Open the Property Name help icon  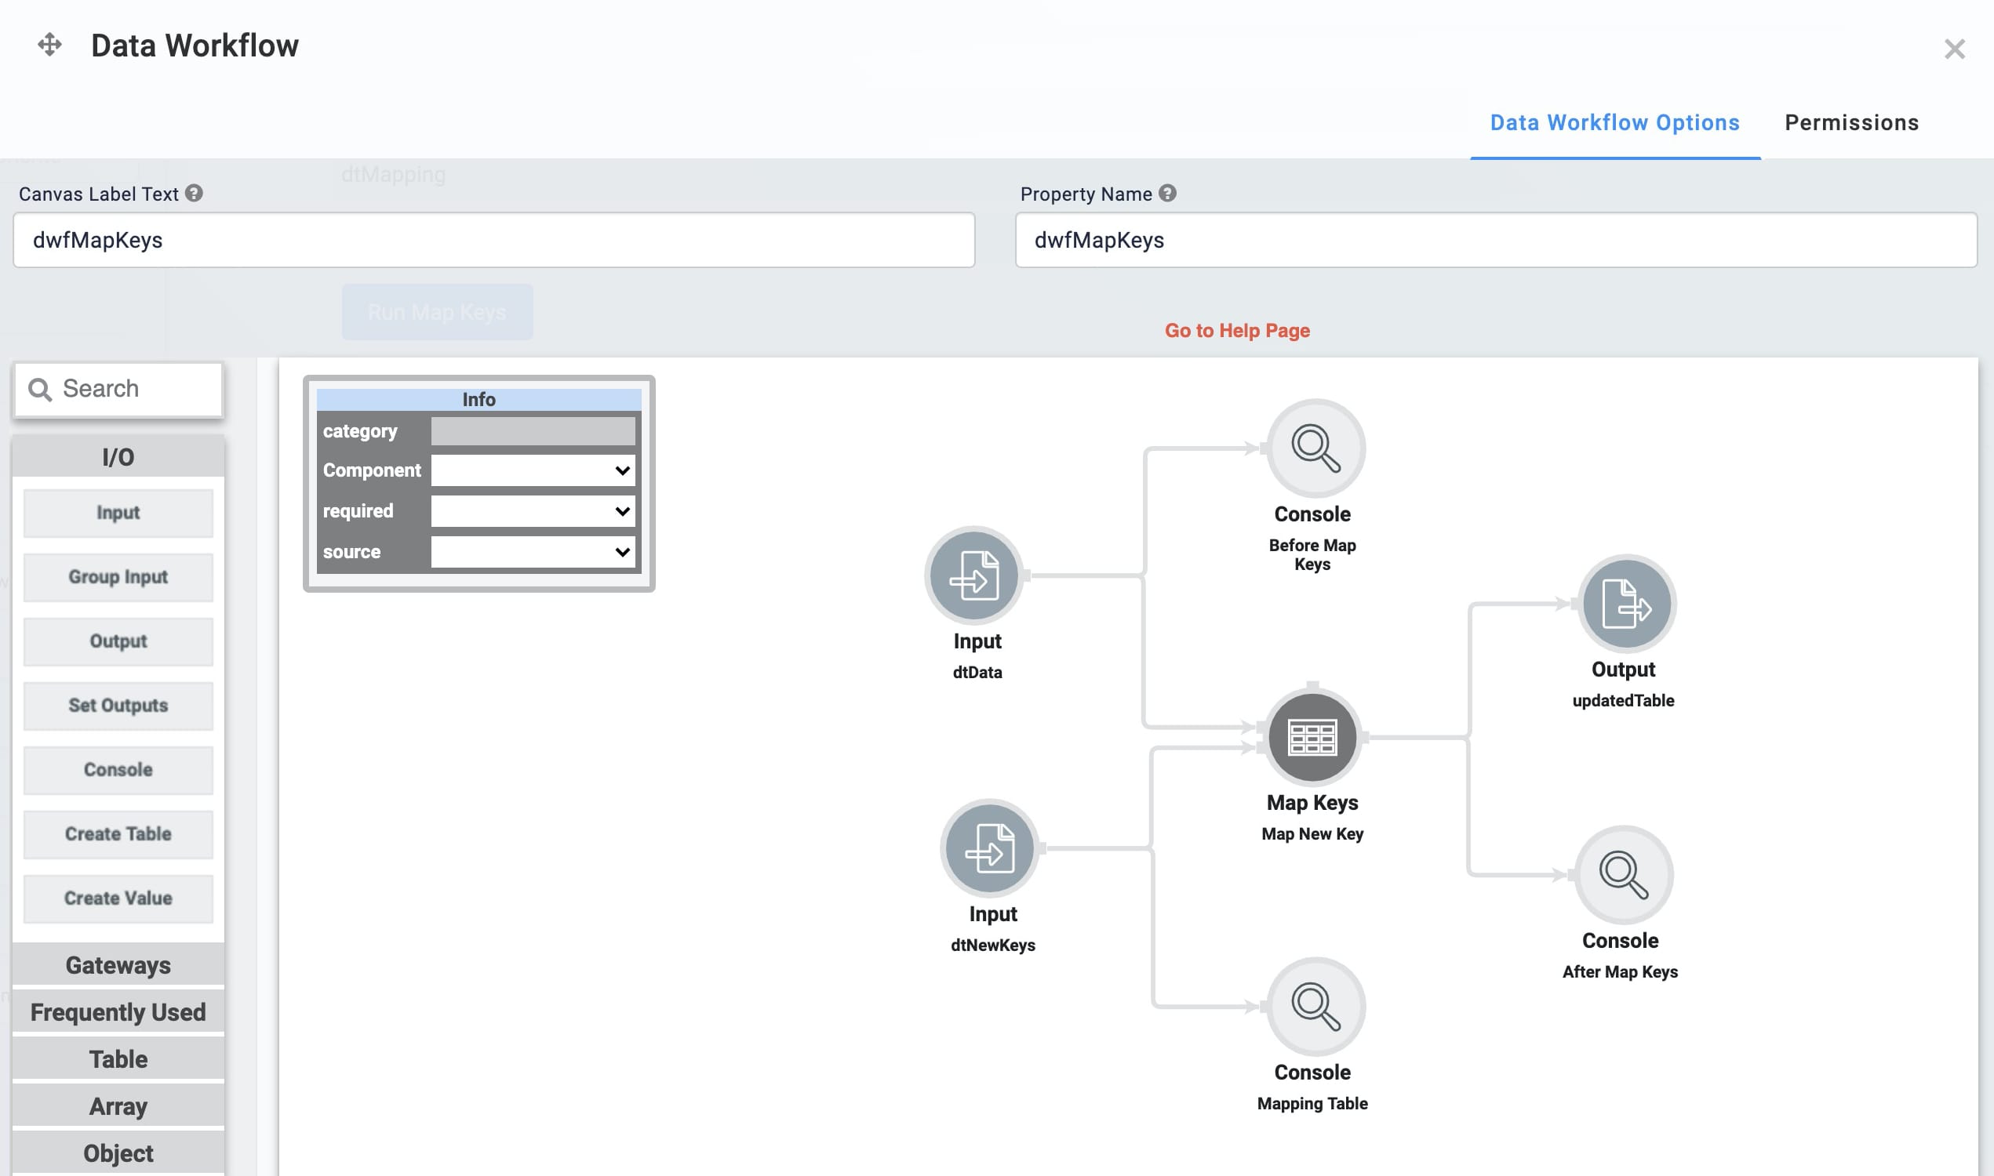tap(1167, 193)
